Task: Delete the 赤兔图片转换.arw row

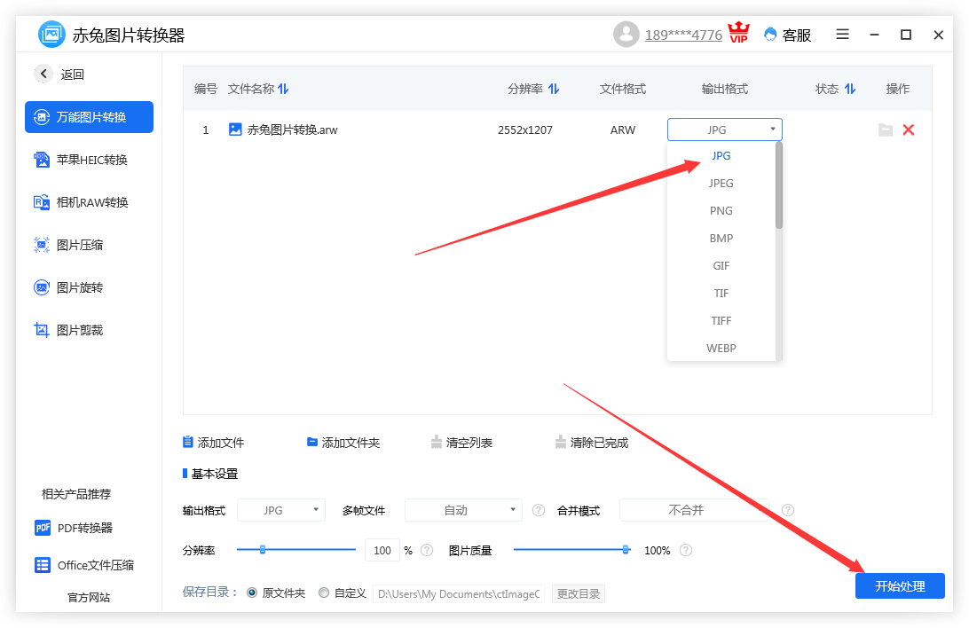Action: click(x=909, y=130)
